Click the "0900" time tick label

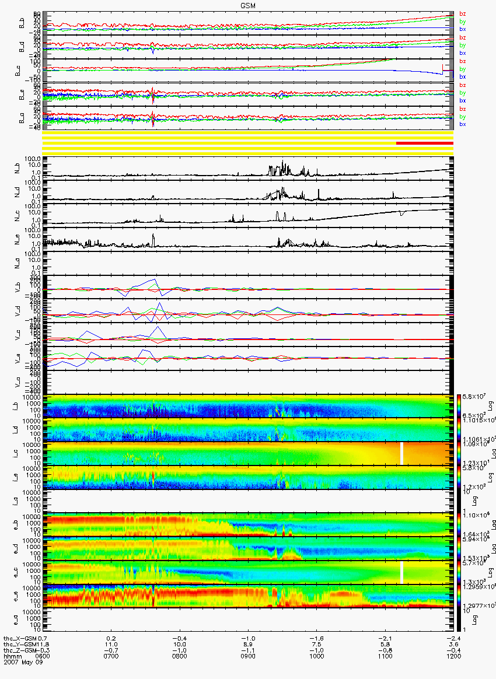(248, 656)
